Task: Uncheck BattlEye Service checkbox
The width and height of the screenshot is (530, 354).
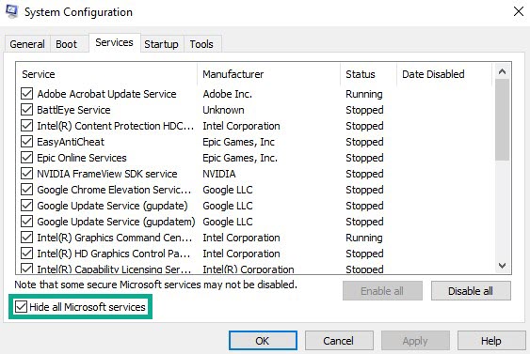Action: (x=26, y=110)
